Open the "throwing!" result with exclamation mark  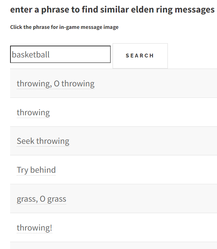[34, 228]
